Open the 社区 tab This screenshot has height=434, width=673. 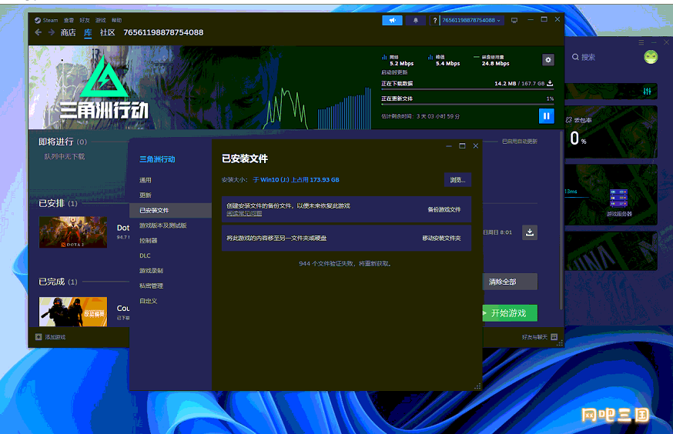(107, 32)
